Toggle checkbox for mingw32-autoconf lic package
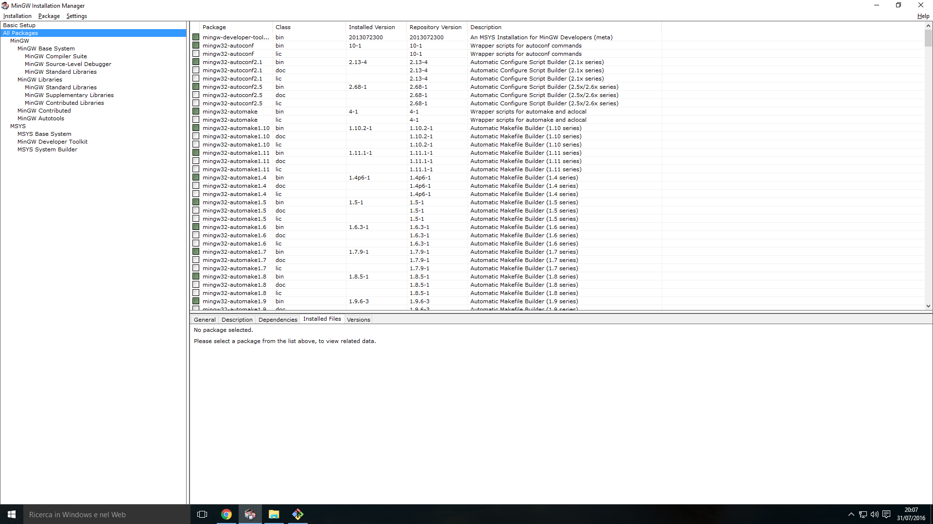The width and height of the screenshot is (933, 524). tap(196, 54)
